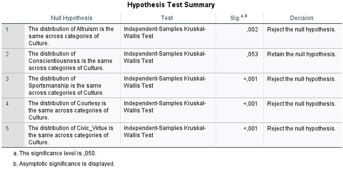The height and width of the screenshot is (169, 343).
Task: Select the ,002 significance value
Action: tap(252, 29)
